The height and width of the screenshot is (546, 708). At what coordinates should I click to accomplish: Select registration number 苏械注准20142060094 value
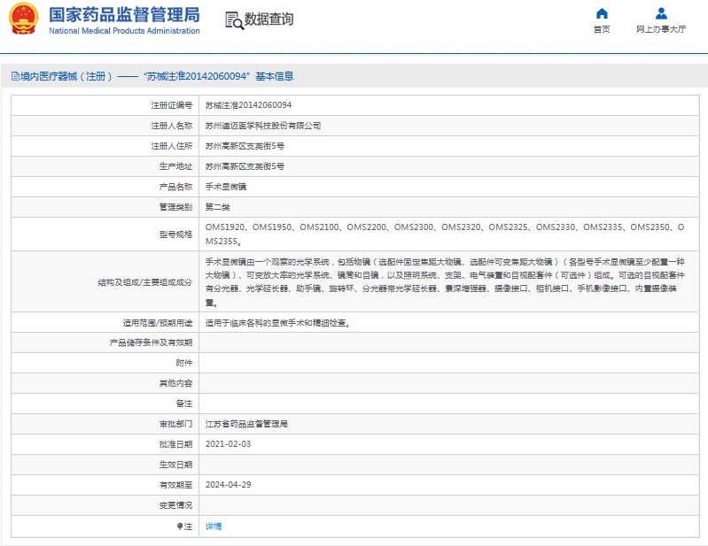point(248,105)
